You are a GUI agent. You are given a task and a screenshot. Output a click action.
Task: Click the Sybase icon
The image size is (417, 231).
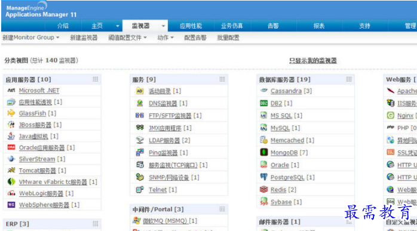coord(263,202)
